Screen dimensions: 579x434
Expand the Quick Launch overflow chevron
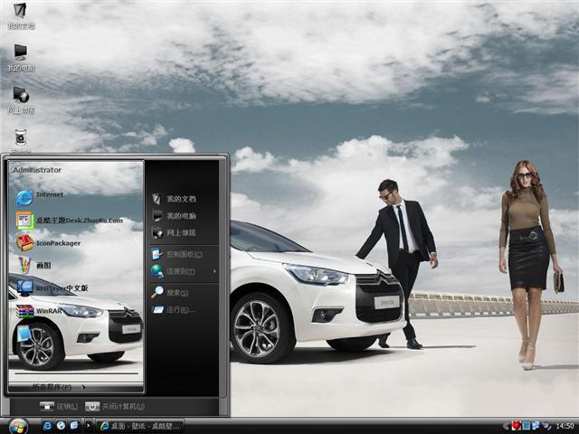click(88, 426)
